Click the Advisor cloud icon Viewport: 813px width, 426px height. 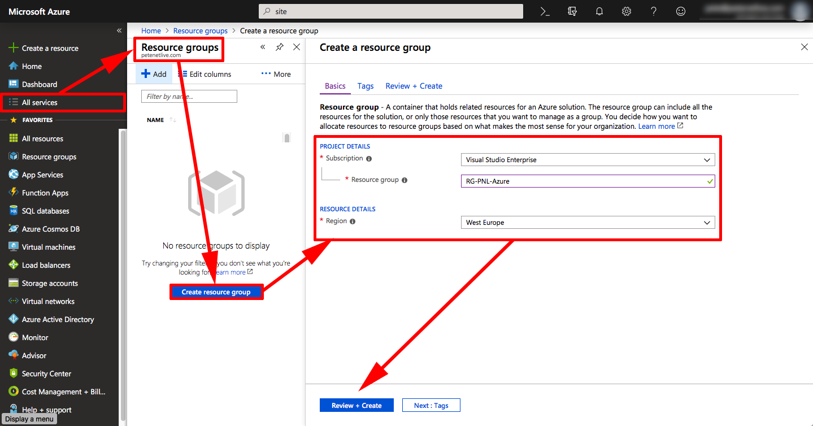click(14, 355)
